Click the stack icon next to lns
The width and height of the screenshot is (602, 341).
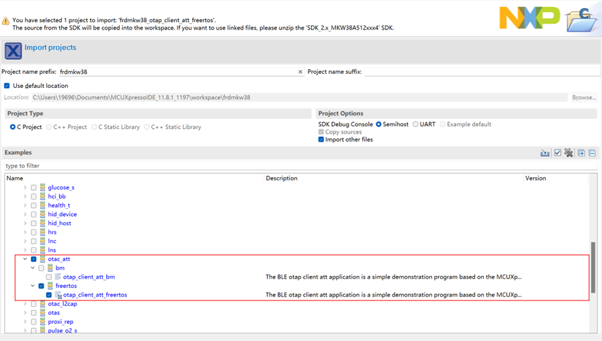42,250
